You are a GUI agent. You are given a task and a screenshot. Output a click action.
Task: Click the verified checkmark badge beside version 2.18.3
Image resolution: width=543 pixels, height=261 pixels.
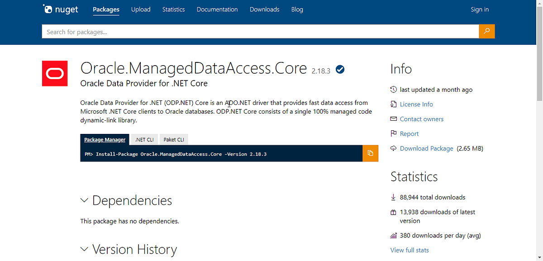click(x=340, y=69)
